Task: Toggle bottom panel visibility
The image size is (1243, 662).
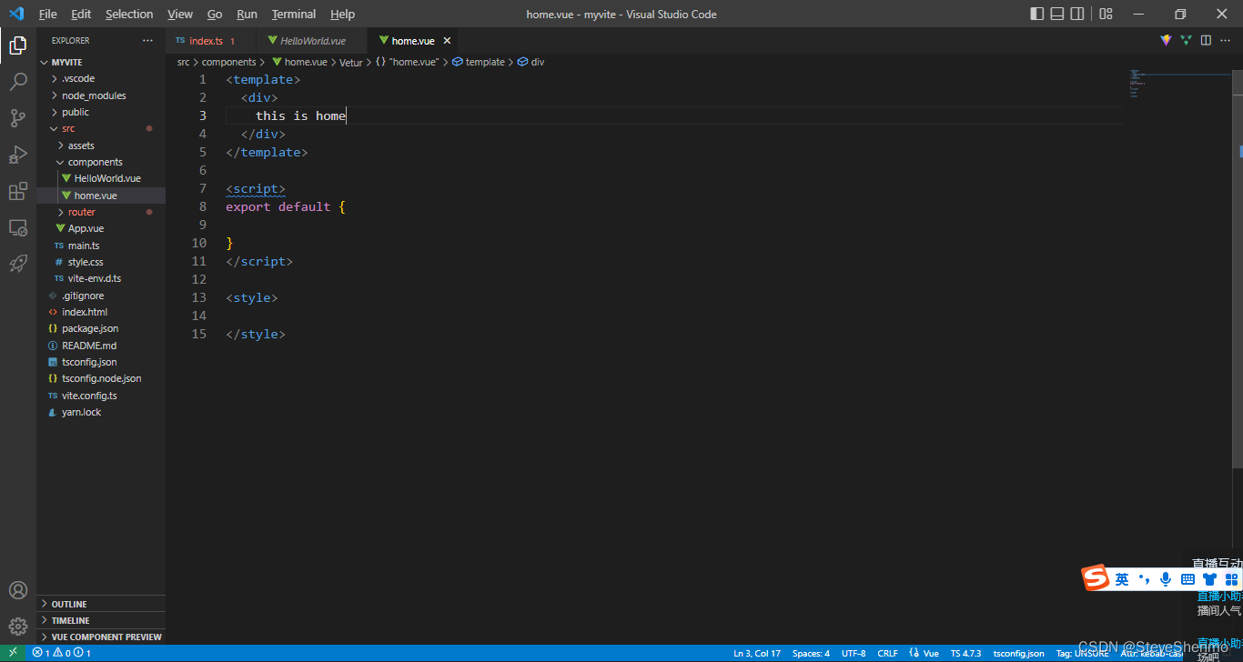Action: 1057,14
